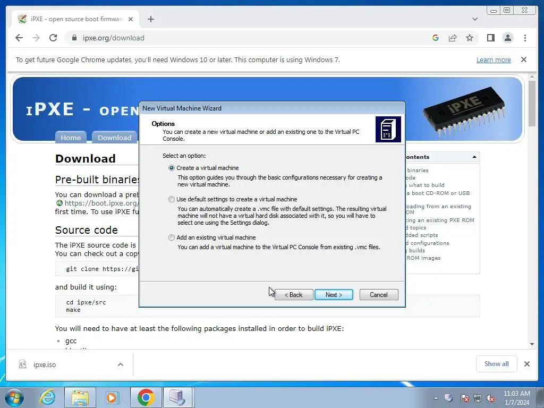Click the page scrollbar down arrow
Image resolution: width=544 pixels, height=408 pixels.
coord(532,344)
